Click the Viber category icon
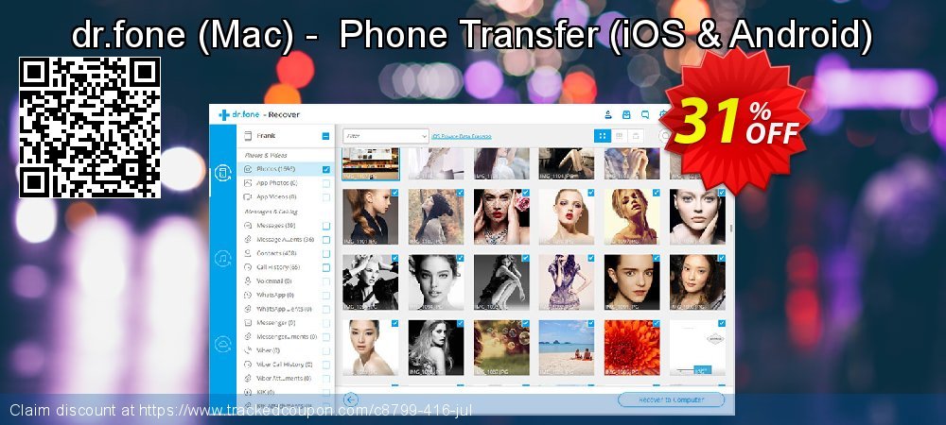 247,349
